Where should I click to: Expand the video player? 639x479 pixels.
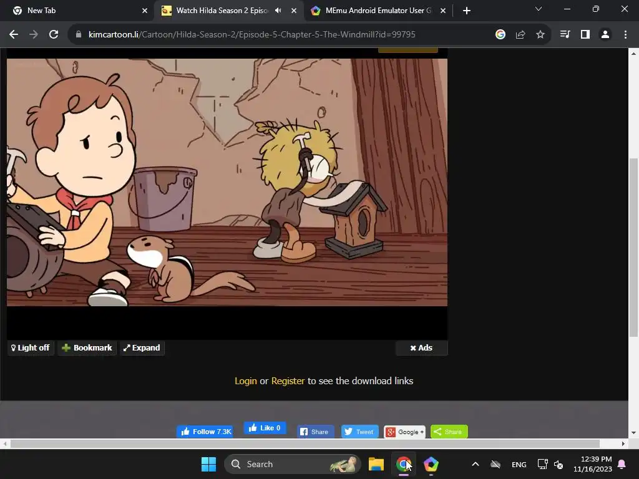[x=142, y=348]
